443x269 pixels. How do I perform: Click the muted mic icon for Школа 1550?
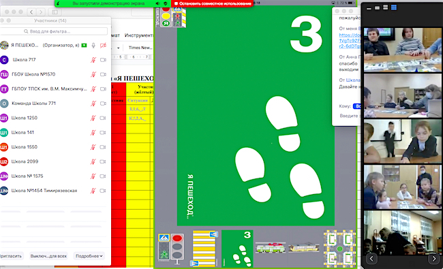[x=93, y=147]
